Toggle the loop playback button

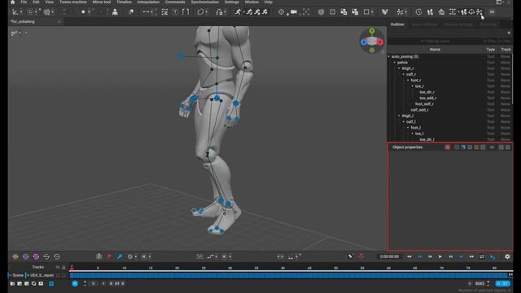pos(482,256)
